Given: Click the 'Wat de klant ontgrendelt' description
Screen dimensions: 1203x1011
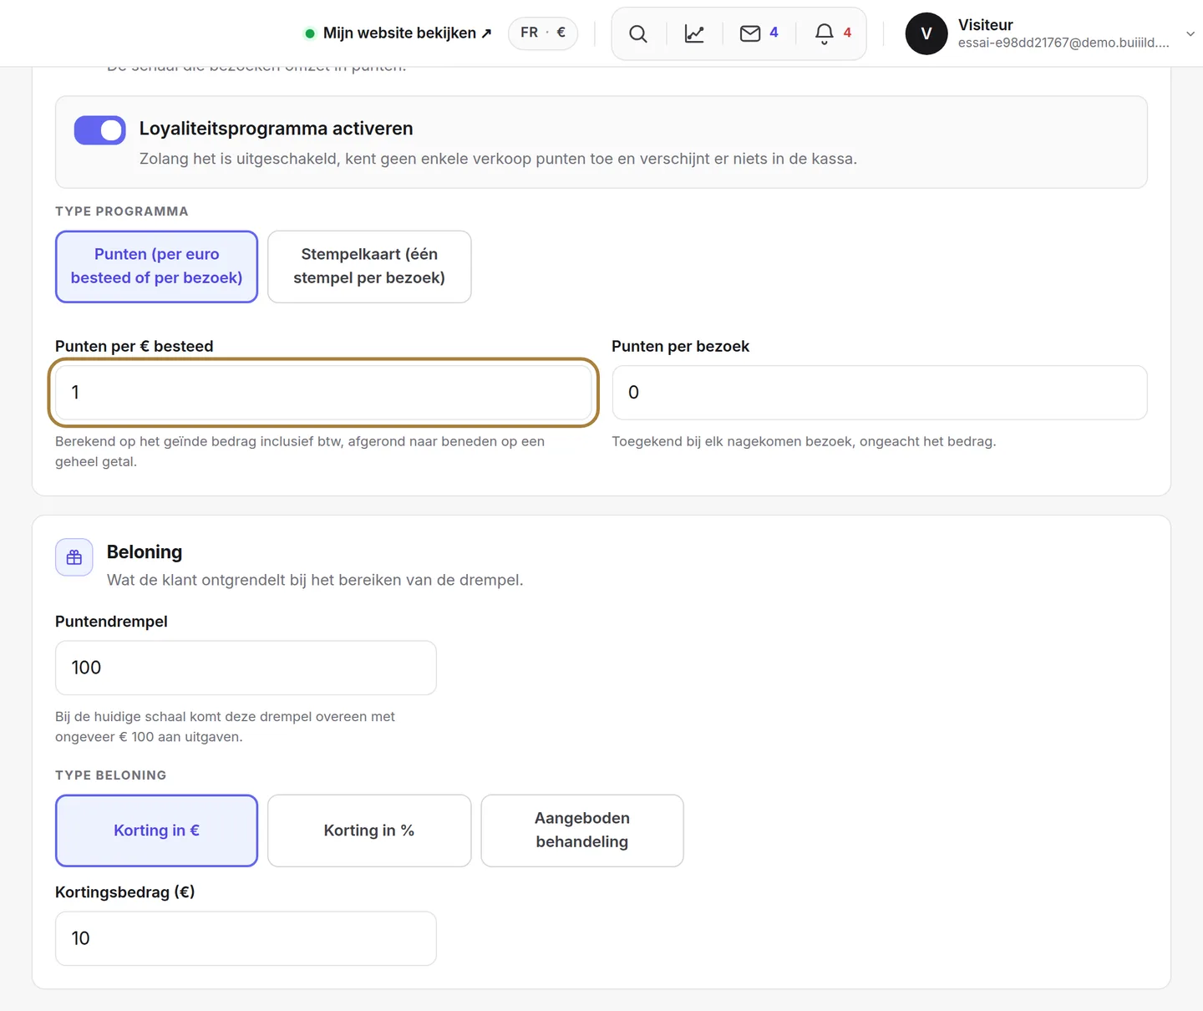Looking at the screenshot, I should click(315, 580).
